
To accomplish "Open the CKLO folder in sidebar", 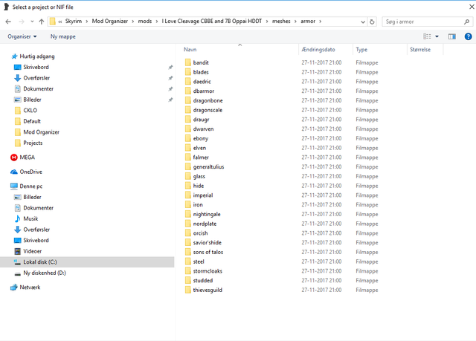I will pyautogui.click(x=30, y=111).
